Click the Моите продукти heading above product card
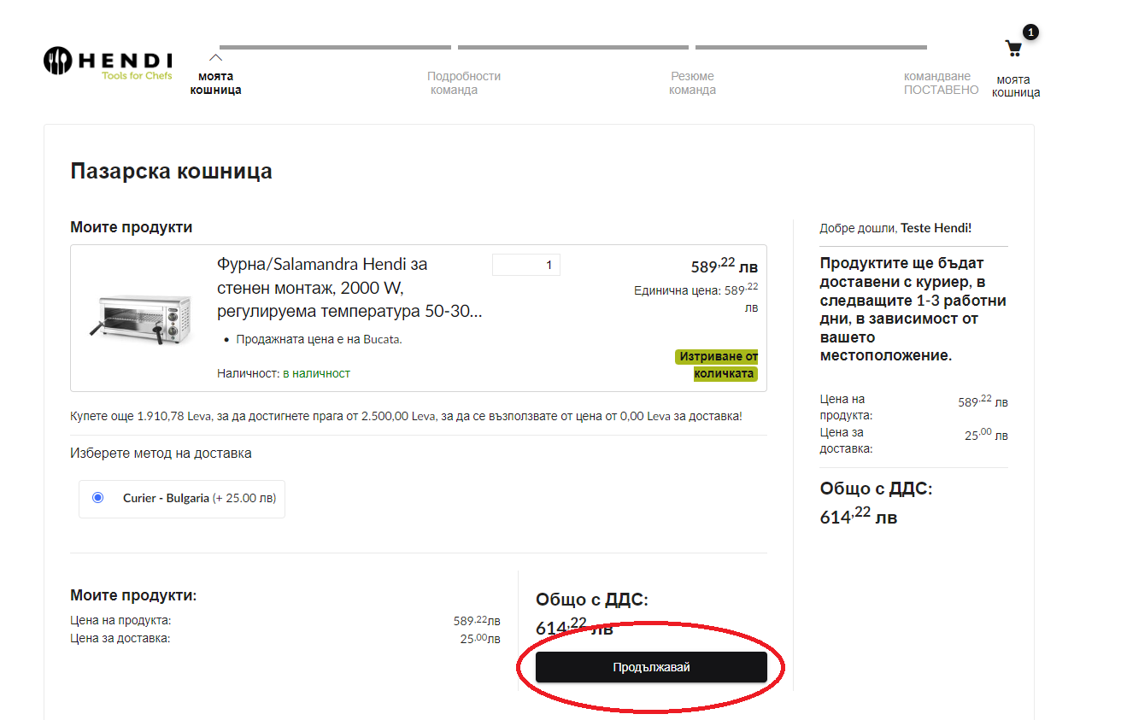Viewport: 1121px width, 720px height. click(132, 227)
